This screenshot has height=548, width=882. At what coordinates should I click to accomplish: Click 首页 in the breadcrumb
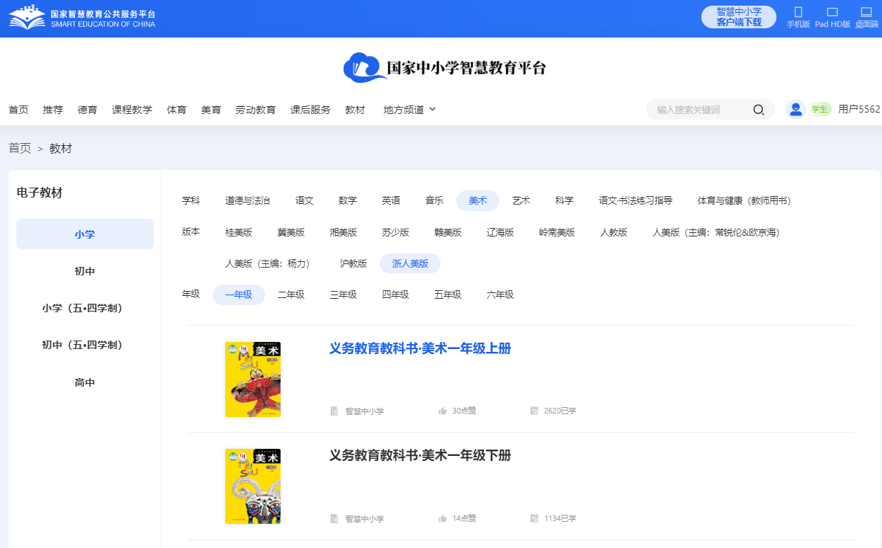point(20,148)
